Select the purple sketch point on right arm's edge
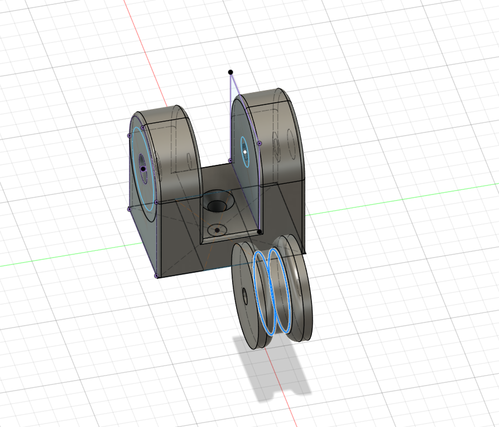 click(259, 144)
